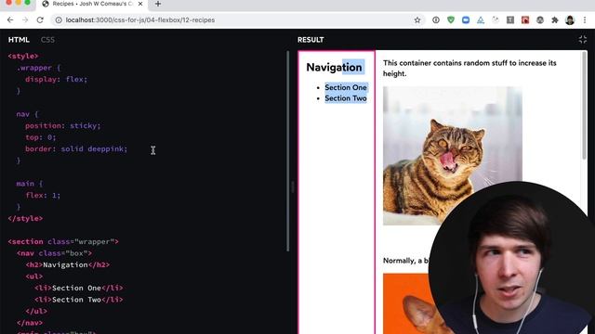Click the browser forward arrow
Screen dimensions: 595x334
[25, 20]
